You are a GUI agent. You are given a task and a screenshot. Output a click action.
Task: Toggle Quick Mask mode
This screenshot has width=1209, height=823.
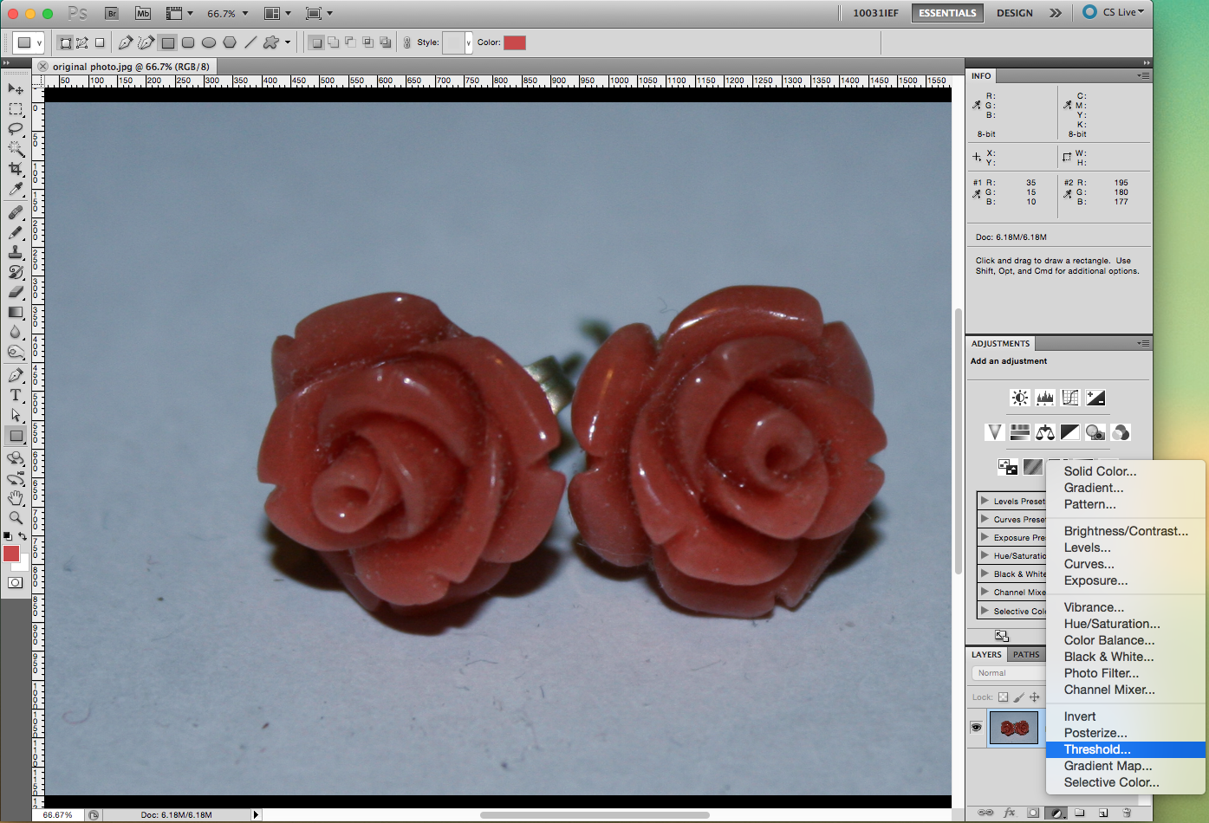point(16,582)
